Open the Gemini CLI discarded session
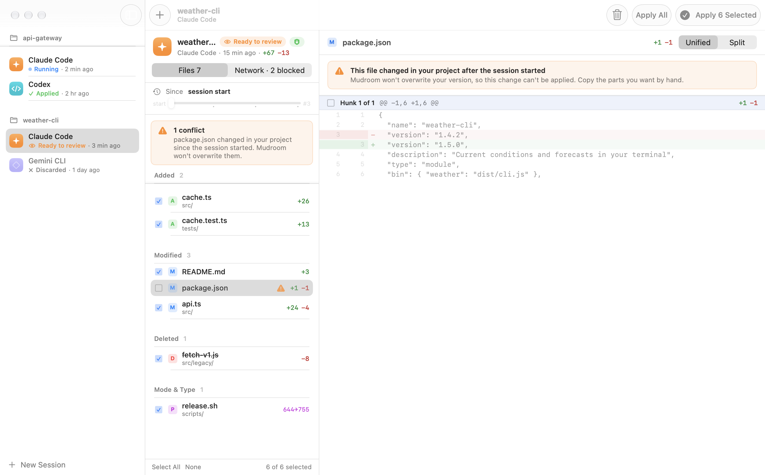Image resolution: width=765 pixels, height=475 pixels. 73,165
